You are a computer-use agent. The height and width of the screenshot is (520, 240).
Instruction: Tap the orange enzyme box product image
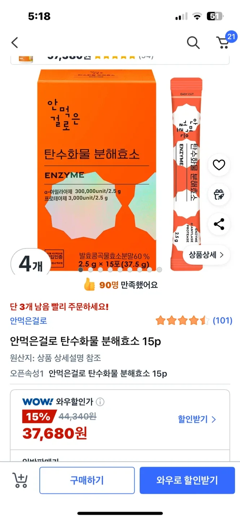click(97, 170)
